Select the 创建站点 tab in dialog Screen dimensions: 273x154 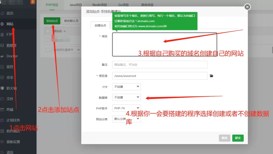point(100,25)
